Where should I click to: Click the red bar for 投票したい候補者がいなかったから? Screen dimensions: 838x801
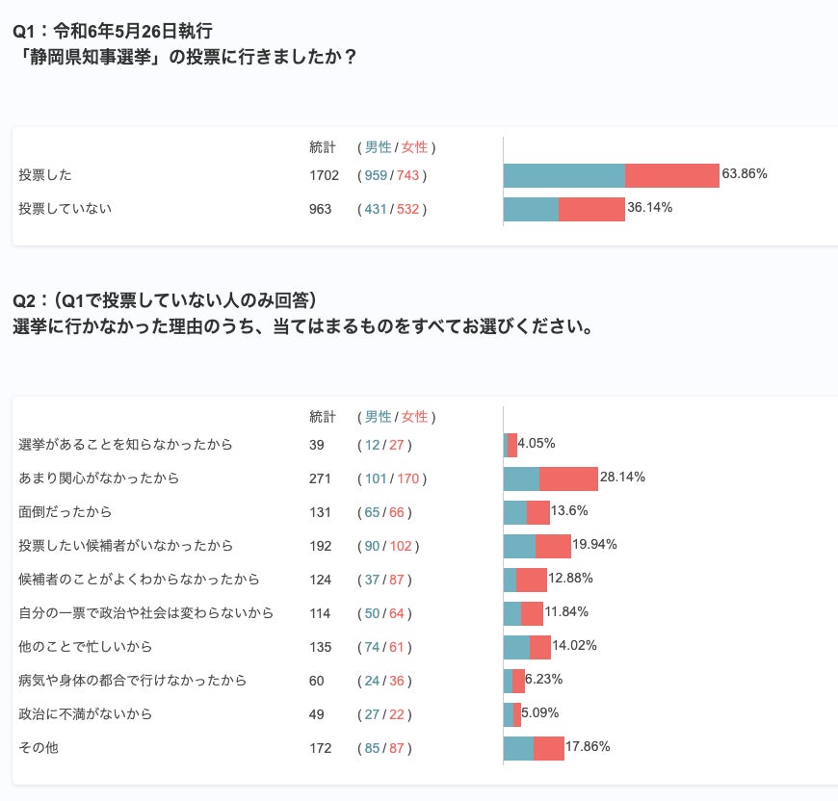(x=553, y=546)
